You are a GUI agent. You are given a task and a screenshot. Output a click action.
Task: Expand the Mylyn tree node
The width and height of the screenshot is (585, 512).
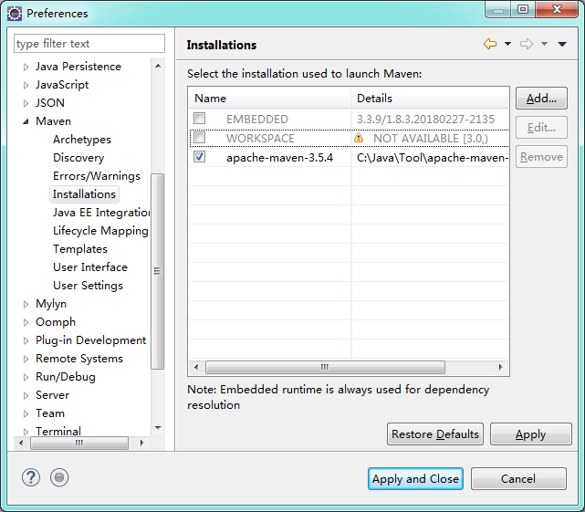26,304
